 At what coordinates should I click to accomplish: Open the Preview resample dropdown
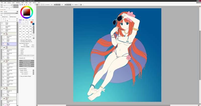(x=29, y=72)
